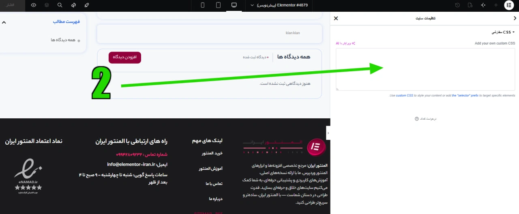Click the gray Publish button
The height and width of the screenshot is (214, 519).
[x=13, y=5]
